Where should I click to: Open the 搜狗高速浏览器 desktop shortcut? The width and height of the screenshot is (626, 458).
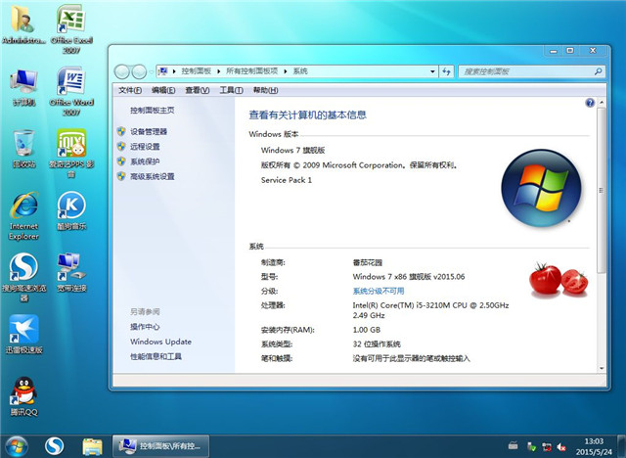point(23,277)
